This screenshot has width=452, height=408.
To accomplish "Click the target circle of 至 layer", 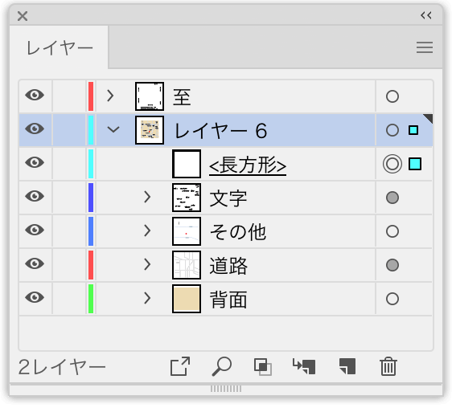I will (x=392, y=96).
